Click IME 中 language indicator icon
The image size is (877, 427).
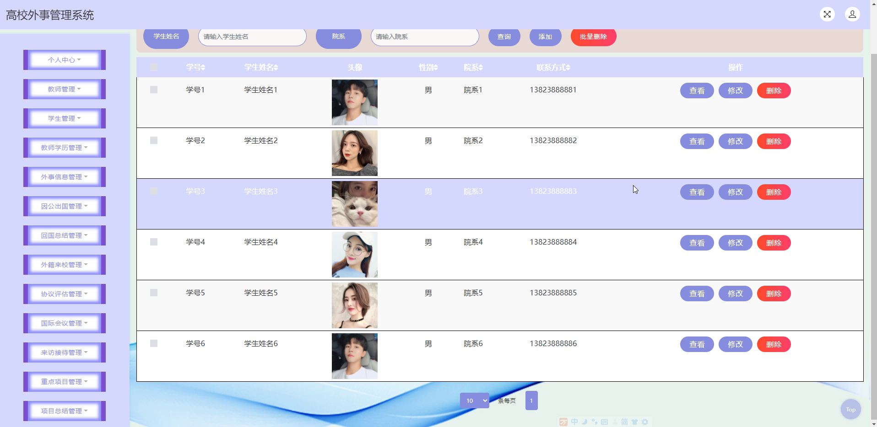574,422
